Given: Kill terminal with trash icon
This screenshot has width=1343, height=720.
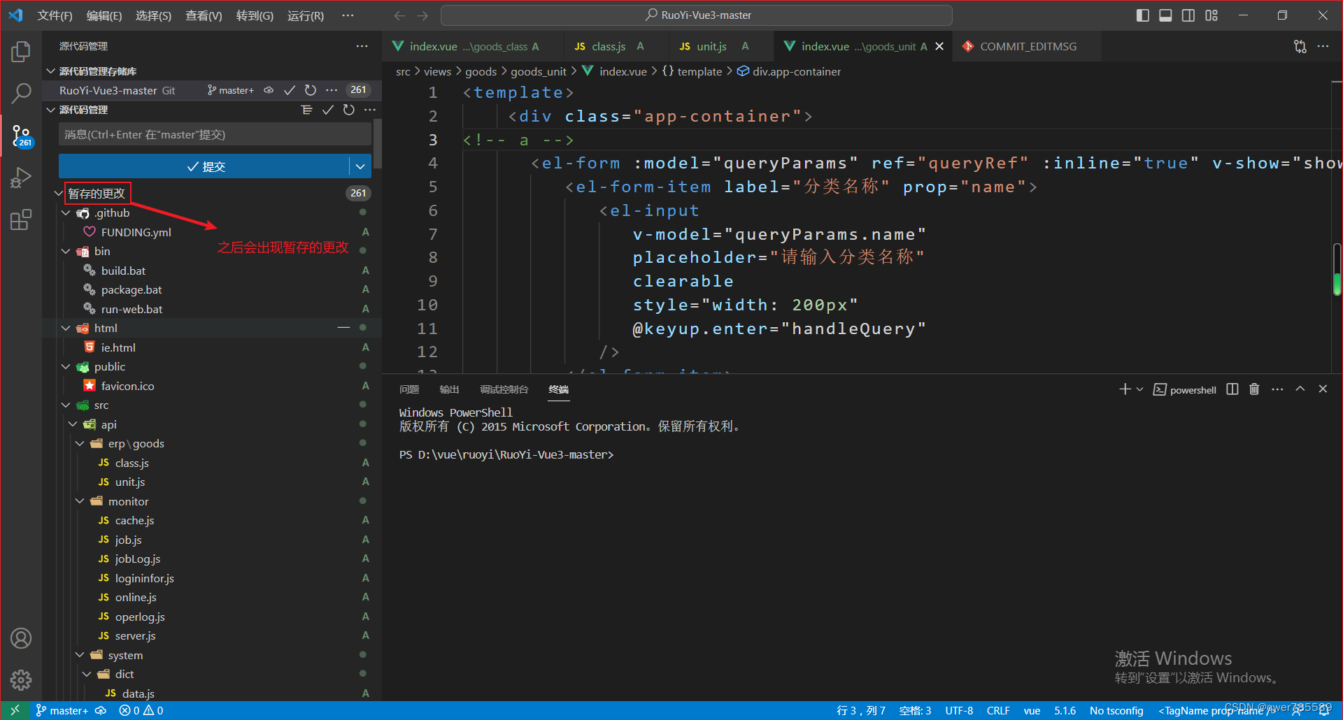Looking at the screenshot, I should click(x=1254, y=389).
